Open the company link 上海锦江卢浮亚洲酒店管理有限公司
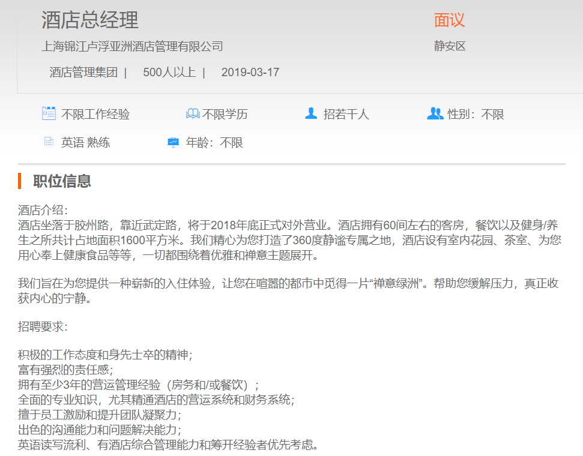The image size is (583, 456). 132,46
